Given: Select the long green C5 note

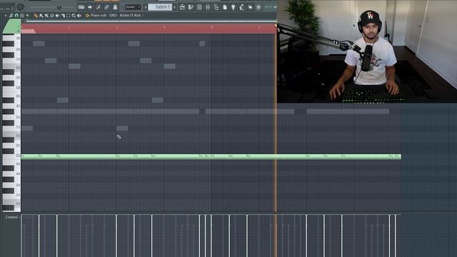Looking at the screenshot, I should [x=211, y=156].
